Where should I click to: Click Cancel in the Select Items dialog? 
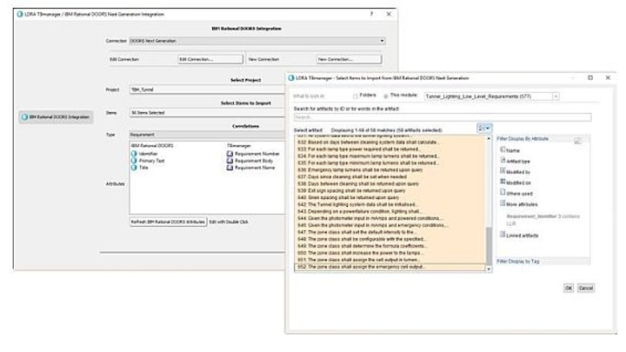(x=586, y=289)
